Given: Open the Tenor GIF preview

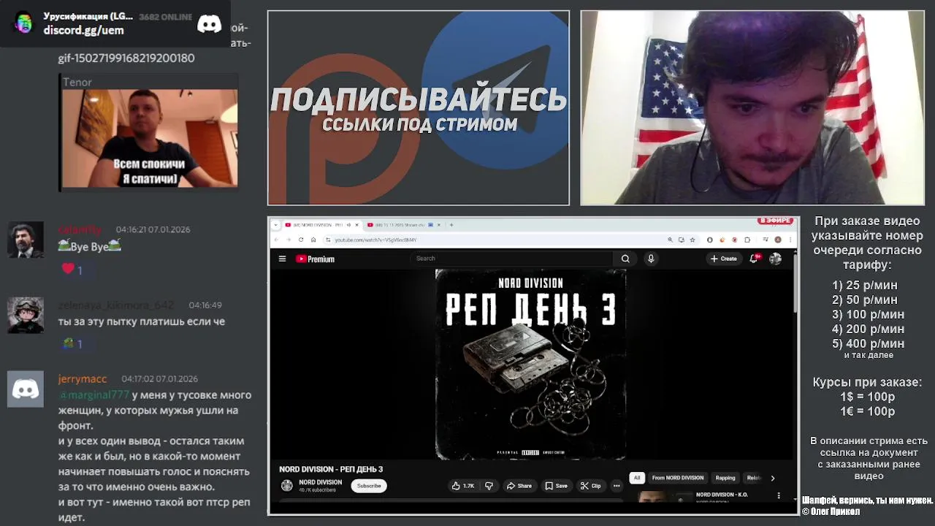Looking at the screenshot, I should tap(149, 139).
